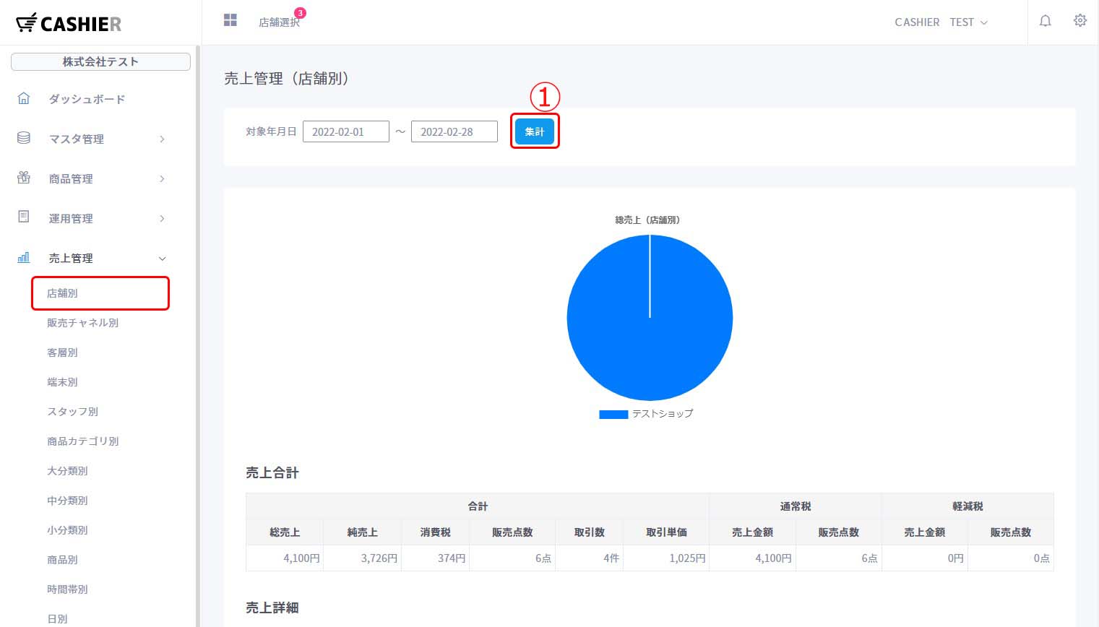The image size is (1099, 627).
Task: Toggle the テストショップ legend color box
Action: (613, 415)
